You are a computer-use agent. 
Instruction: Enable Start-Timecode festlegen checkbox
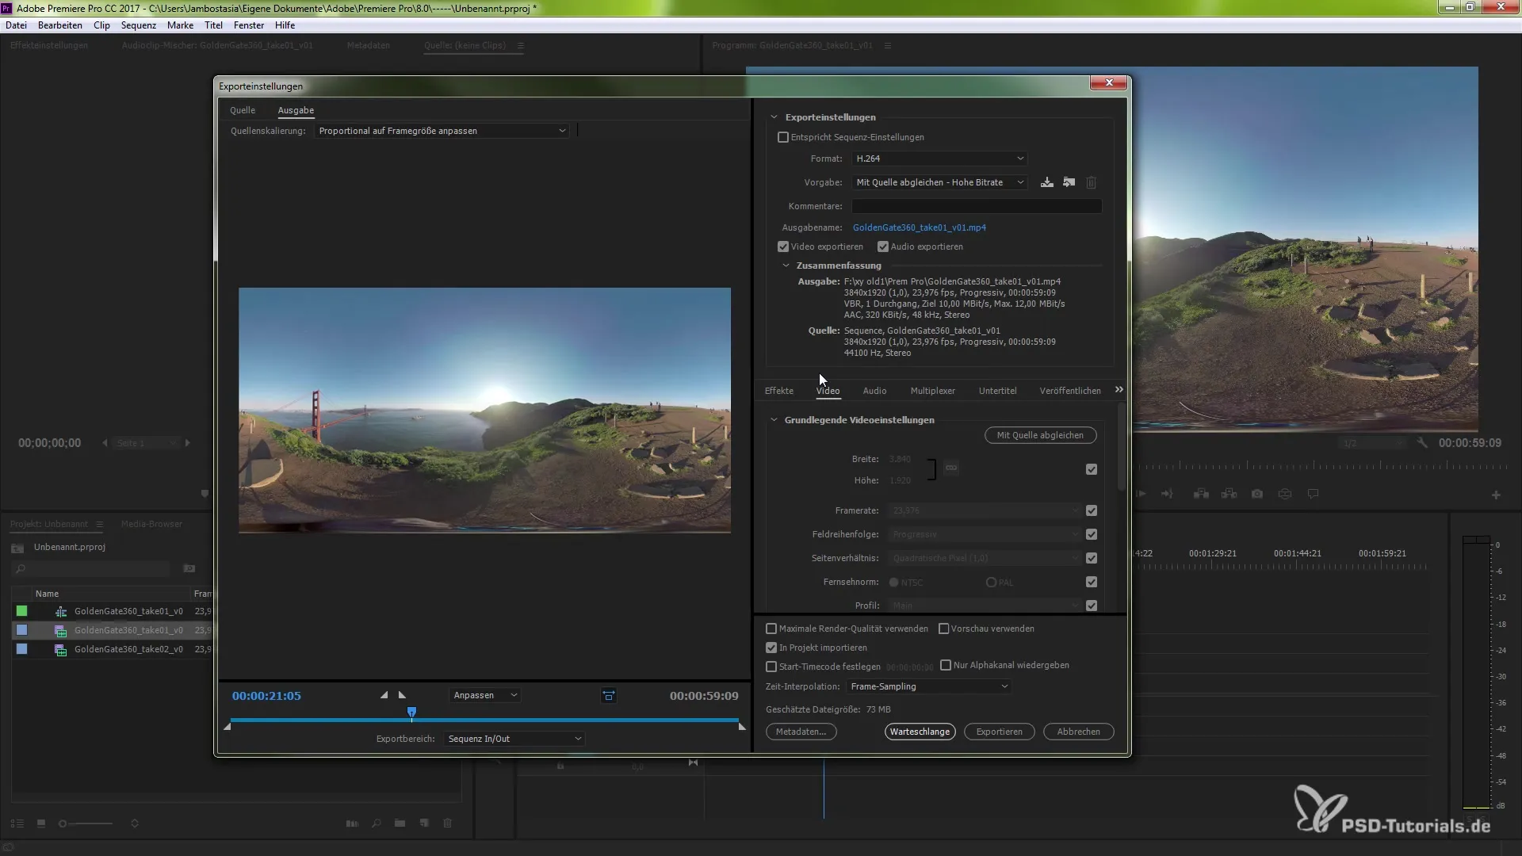pos(771,667)
